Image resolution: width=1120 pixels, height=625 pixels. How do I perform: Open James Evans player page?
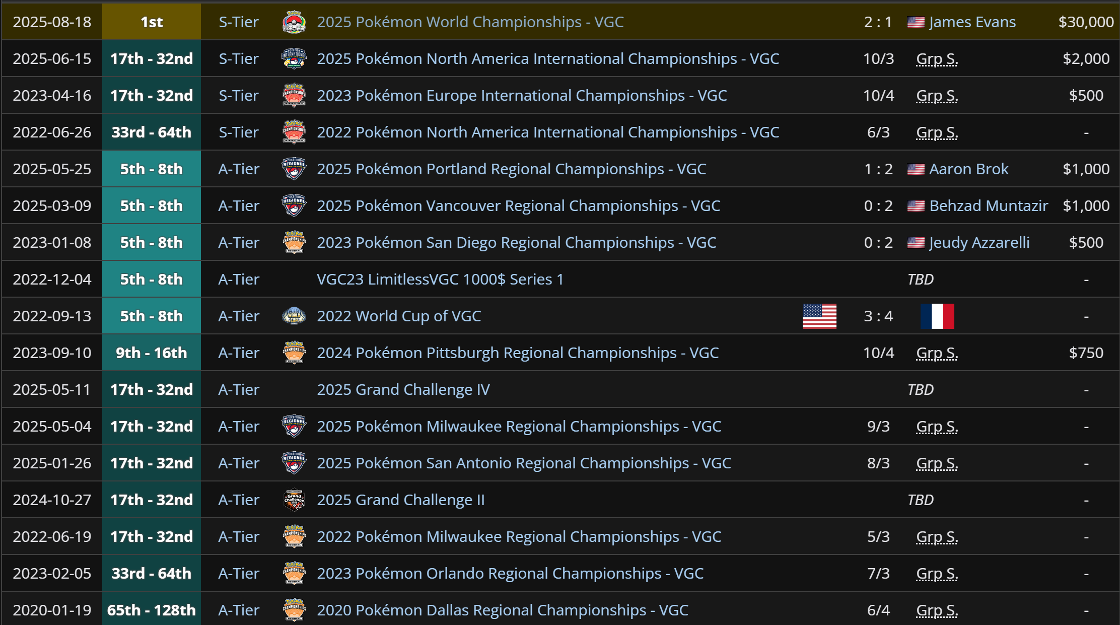972,22
